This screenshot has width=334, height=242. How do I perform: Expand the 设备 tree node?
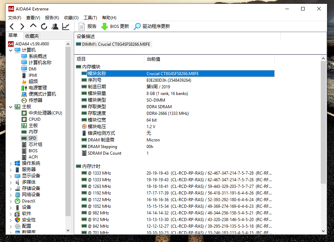pyautogui.click(x=10, y=207)
